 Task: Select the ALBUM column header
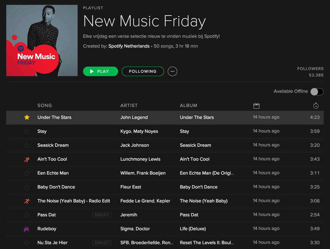coord(188,106)
